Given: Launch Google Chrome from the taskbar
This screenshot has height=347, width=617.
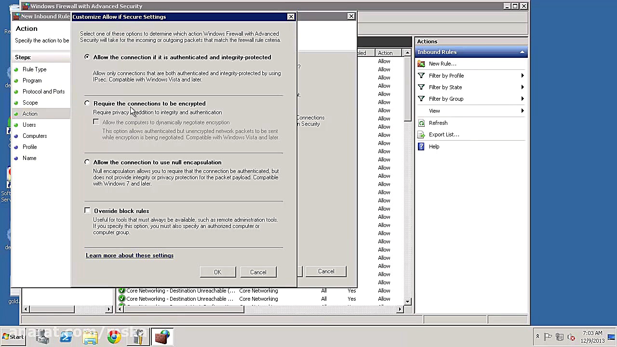Looking at the screenshot, I should [114, 337].
